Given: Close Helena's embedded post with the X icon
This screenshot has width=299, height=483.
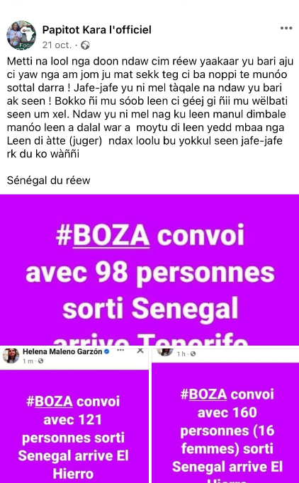Looking at the screenshot, I should [140, 351].
